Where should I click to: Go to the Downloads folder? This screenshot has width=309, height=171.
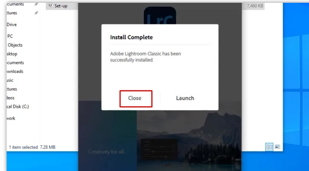(x=15, y=72)
